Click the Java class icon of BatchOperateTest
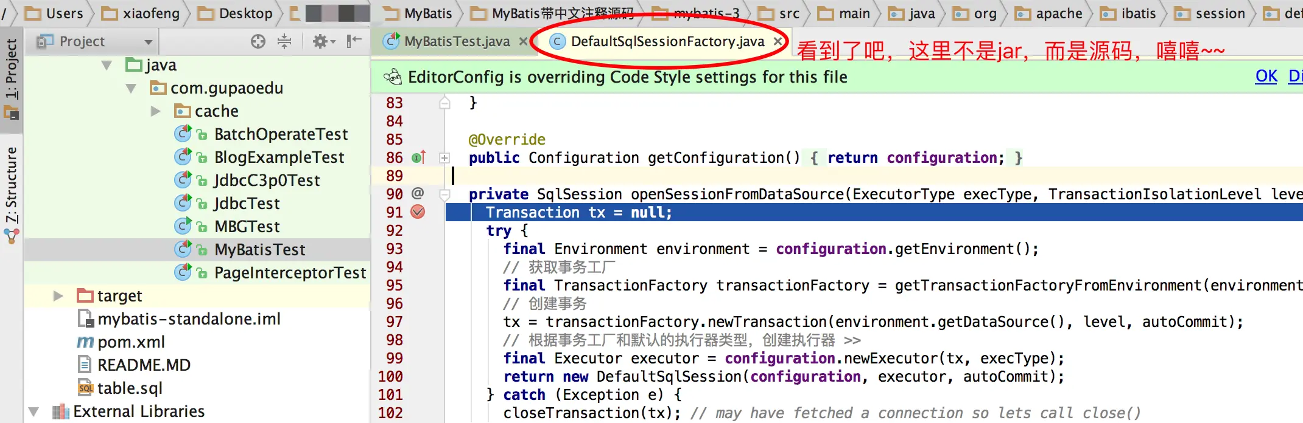The width and height of the screenshot is (1303, 423). [183, 134]
